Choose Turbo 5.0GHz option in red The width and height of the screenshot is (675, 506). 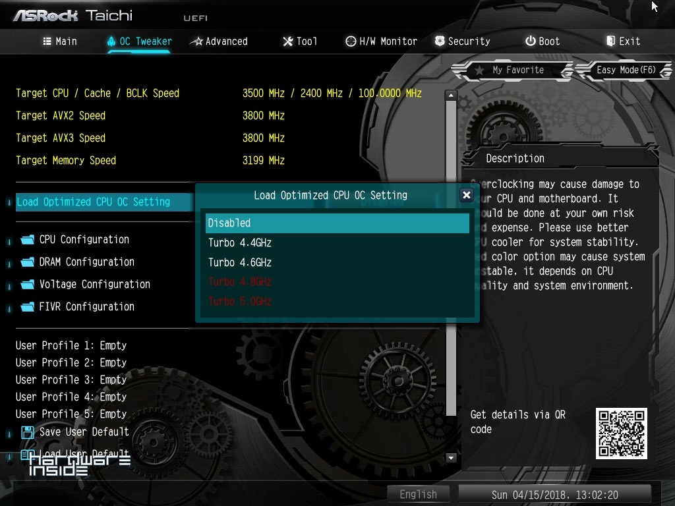tap(337, 301)
